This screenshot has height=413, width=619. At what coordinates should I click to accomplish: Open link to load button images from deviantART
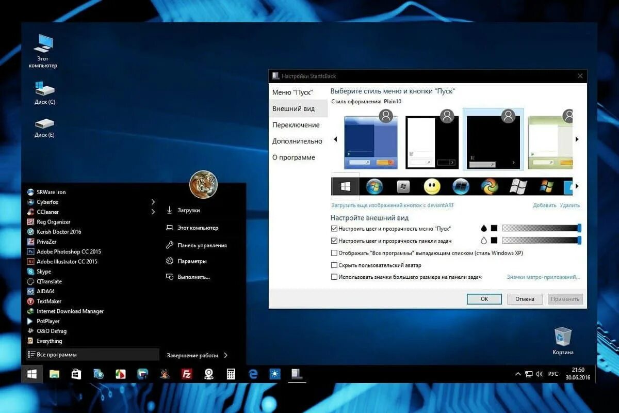(x=393, y=205)
